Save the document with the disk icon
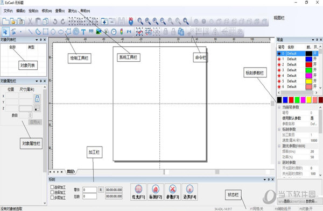The image size is (323, 211). [21, 21]
